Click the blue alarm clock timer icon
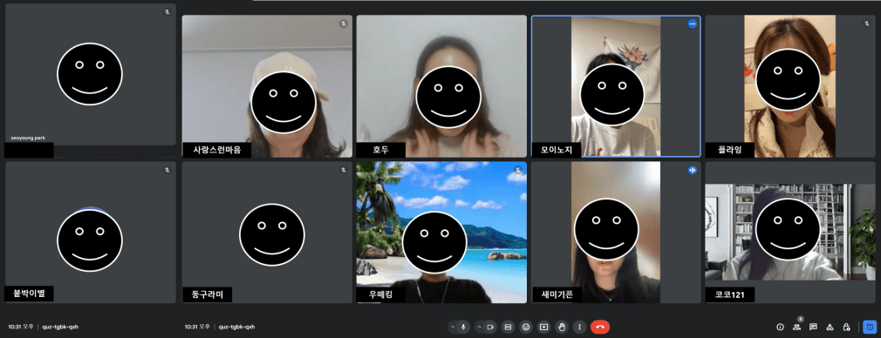 (x=870, y=327)
